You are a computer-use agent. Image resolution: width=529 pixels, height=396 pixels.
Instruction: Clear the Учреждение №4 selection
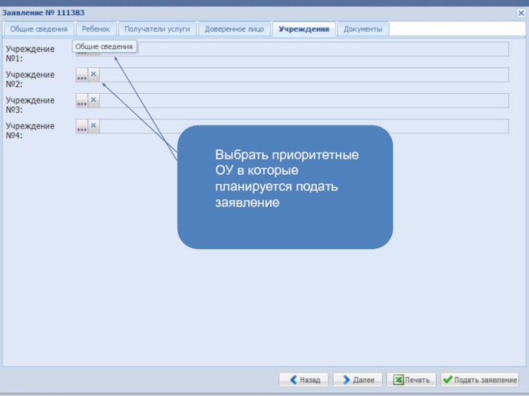point(93,126)
